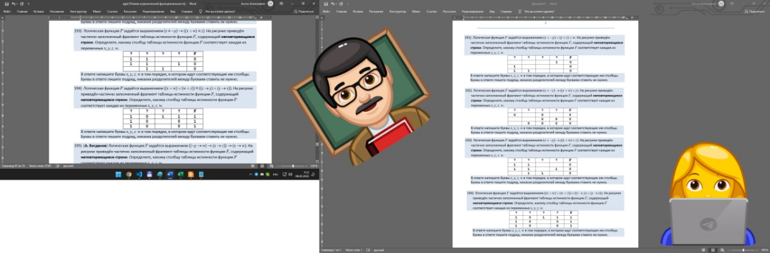The width and height of the screenshot is (770, 253).
Task: Open account avatar in right Word window
Action: pyautogui.click(x=721, y=3)
